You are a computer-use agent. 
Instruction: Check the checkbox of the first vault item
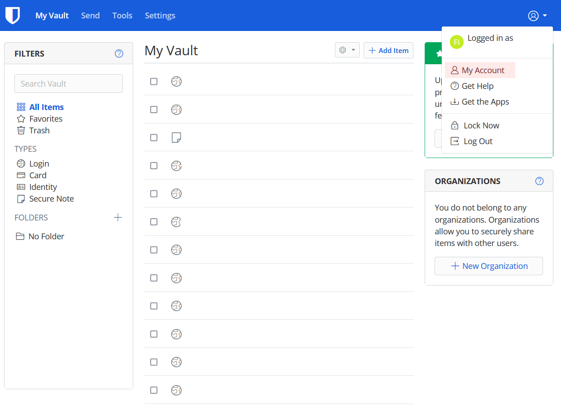154,81
